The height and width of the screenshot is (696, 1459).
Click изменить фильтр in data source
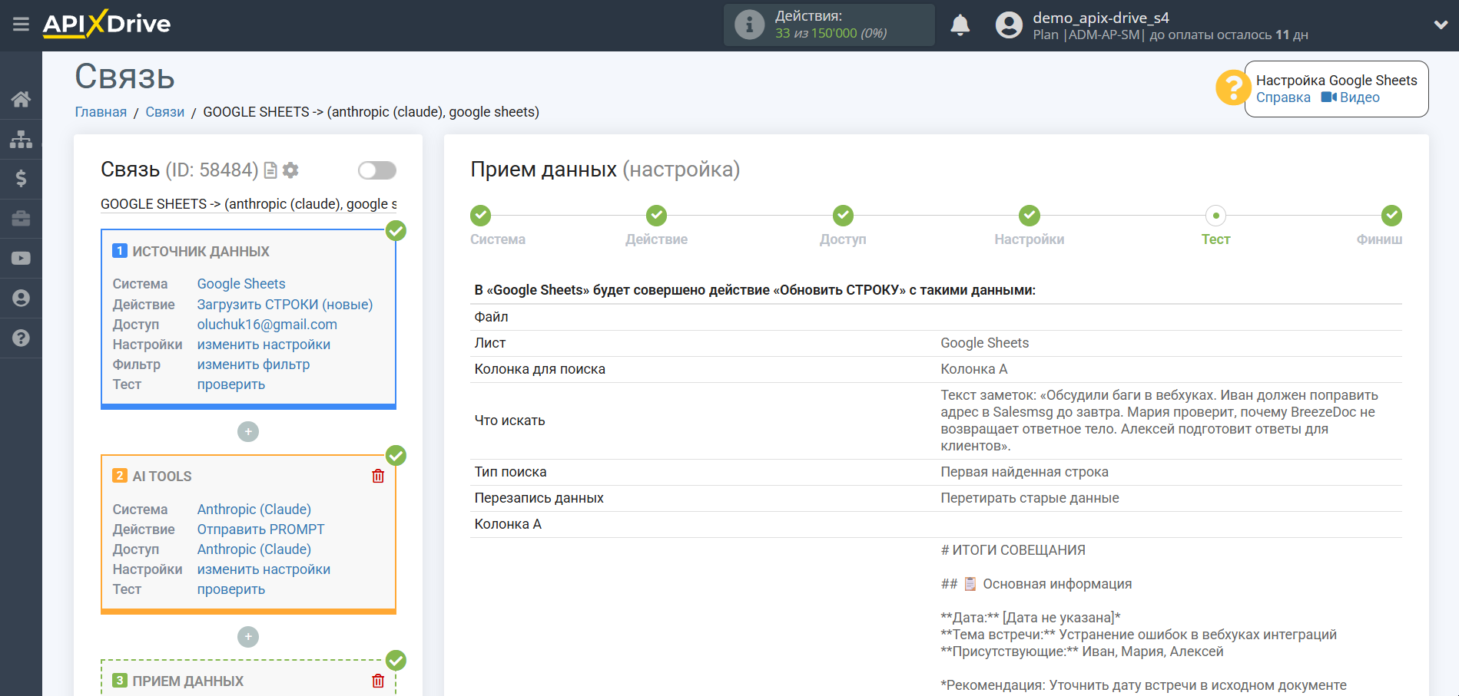(254, 364)
